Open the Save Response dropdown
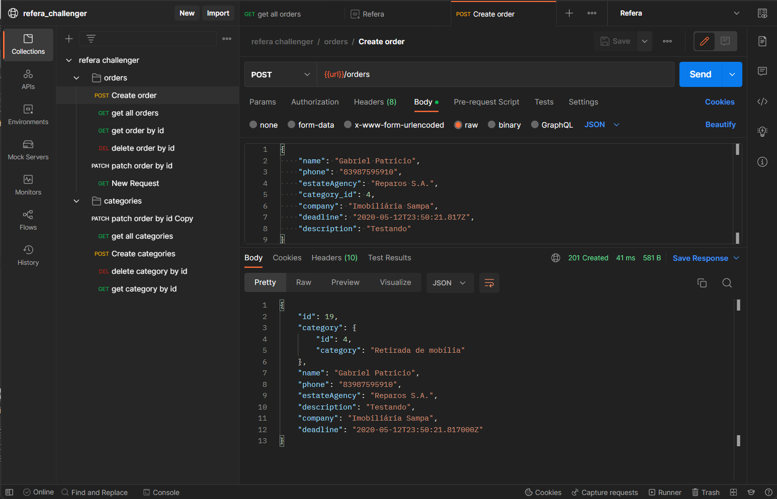This screenshot has height=499, width=777. click(705, 258)
